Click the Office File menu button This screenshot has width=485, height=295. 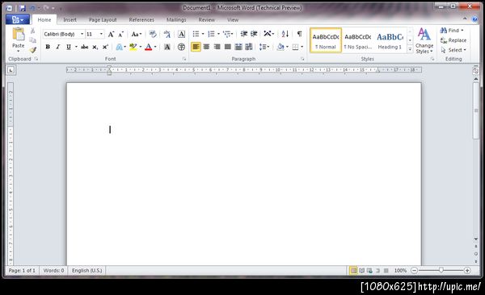tap(17, 20)
